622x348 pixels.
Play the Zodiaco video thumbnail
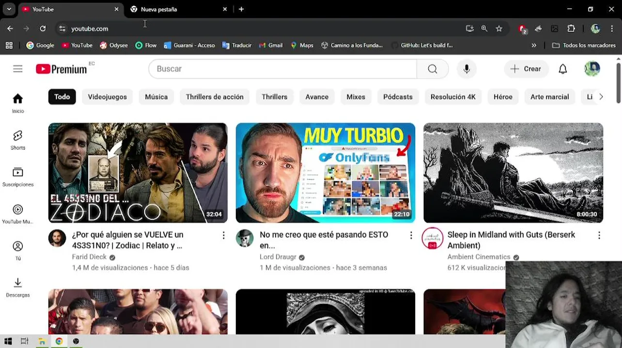(x=138, y=173)
